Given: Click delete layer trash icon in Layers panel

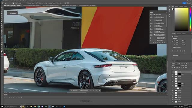Looking at the screenshot, I should click(190, 104).
